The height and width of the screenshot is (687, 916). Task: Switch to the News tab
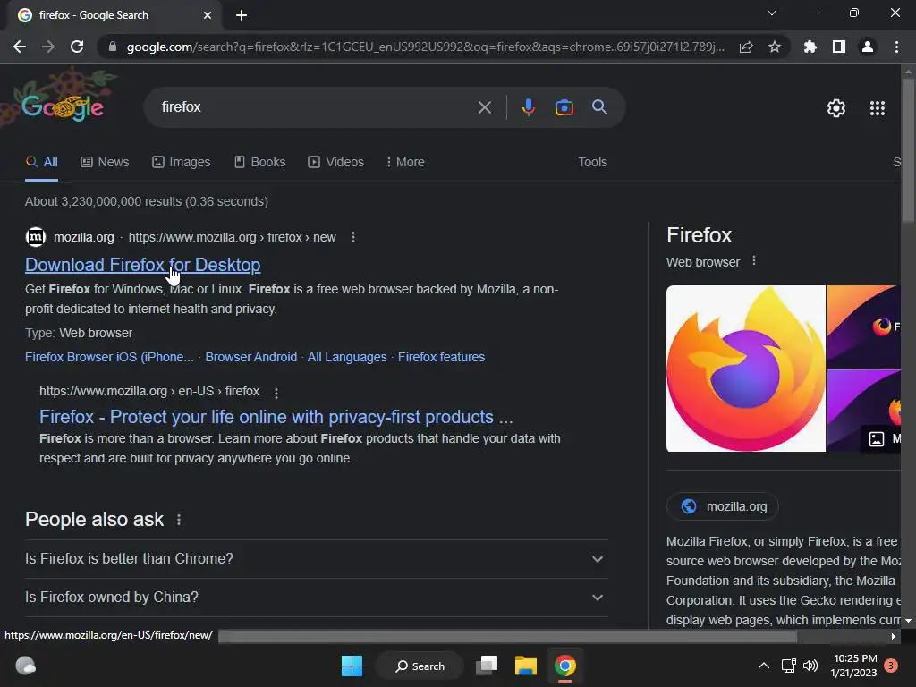click(105, 163)
